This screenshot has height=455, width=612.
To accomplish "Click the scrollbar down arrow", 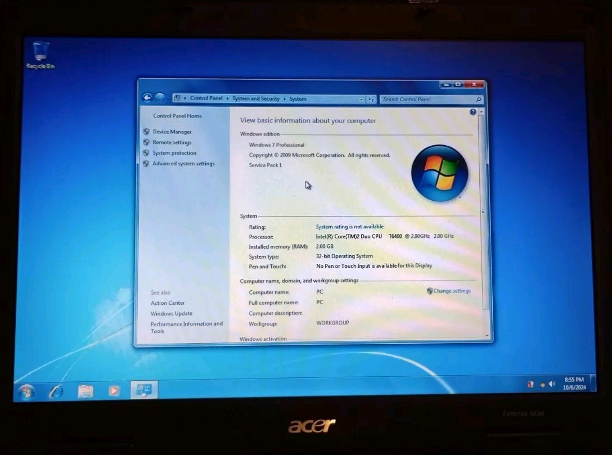I will (x=487, y=336).
